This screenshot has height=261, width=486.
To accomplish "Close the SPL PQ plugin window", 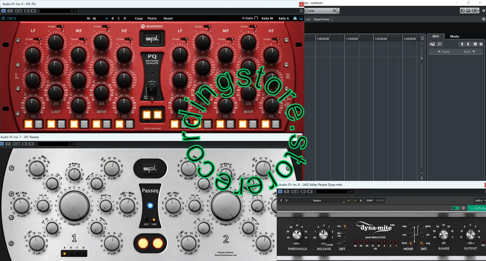I will pos(301,4).
